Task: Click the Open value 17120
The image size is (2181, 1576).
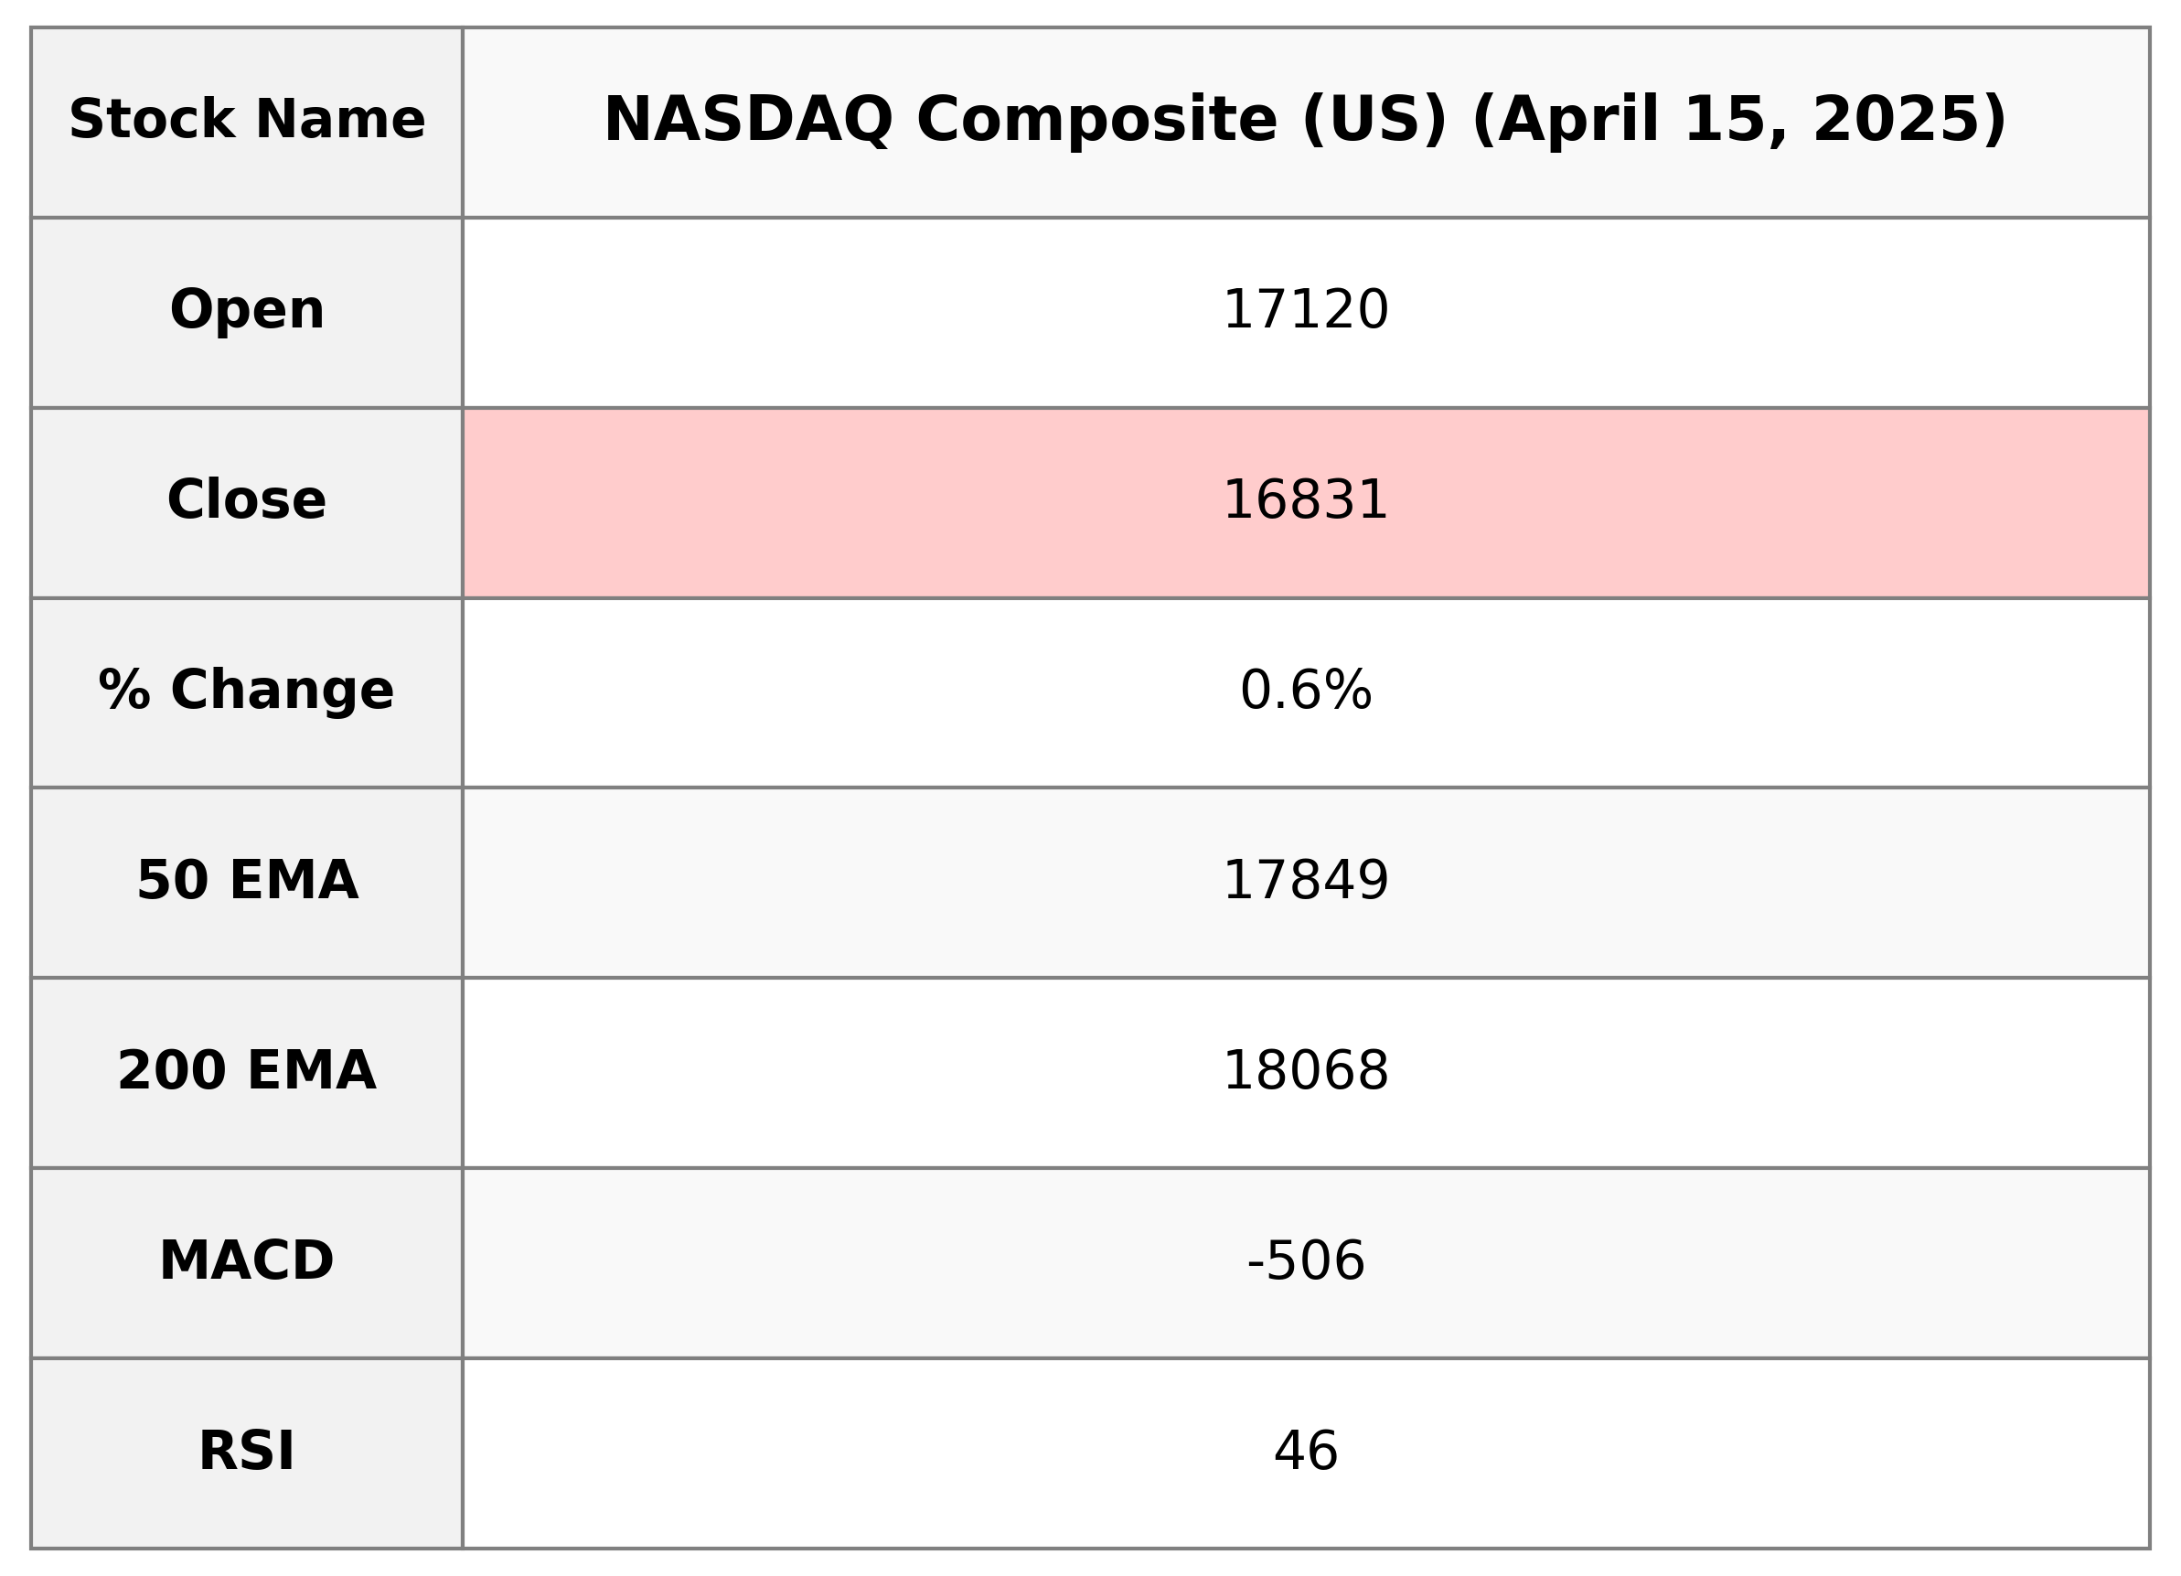Action: coord(1305,311)
